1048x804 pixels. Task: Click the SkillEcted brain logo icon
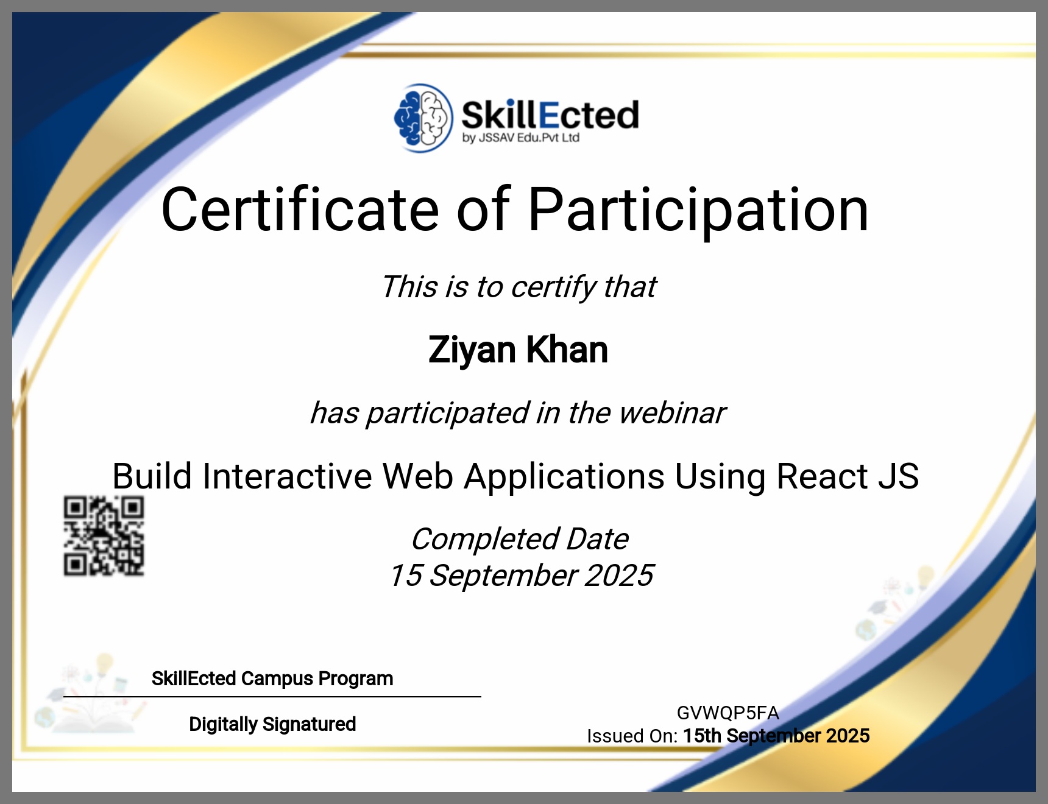point(423,118)
